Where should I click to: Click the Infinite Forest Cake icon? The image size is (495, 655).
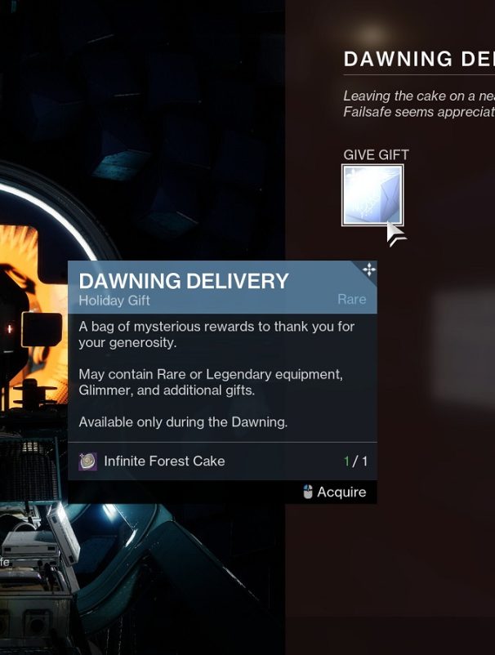tap(87, 461)
